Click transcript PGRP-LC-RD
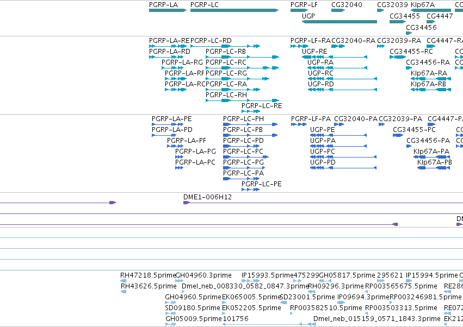The image size is (463, 327). click(x=225, y=46)
